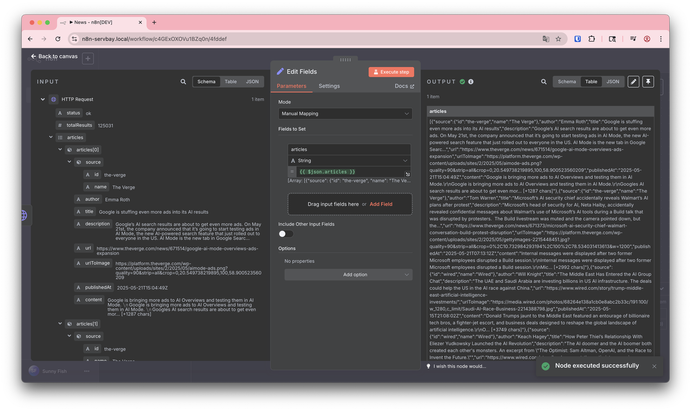This screenshot has width=691, height=411.
Task: Click the description field pill
Action: [x=93, y=224]
